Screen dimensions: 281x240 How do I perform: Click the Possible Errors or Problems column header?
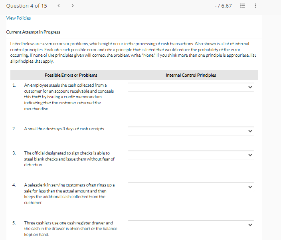71,75
